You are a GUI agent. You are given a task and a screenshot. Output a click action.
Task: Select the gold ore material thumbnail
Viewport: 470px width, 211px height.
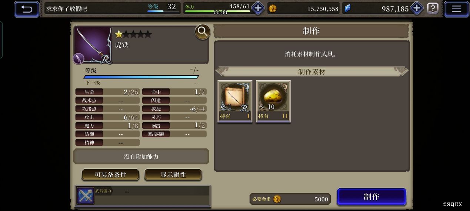273,101
